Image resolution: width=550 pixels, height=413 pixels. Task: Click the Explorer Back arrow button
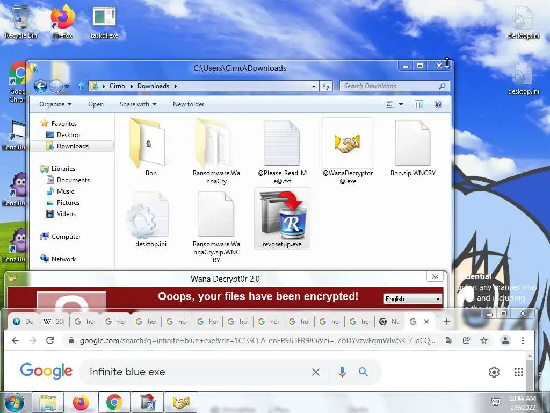(x=40, y=86)
